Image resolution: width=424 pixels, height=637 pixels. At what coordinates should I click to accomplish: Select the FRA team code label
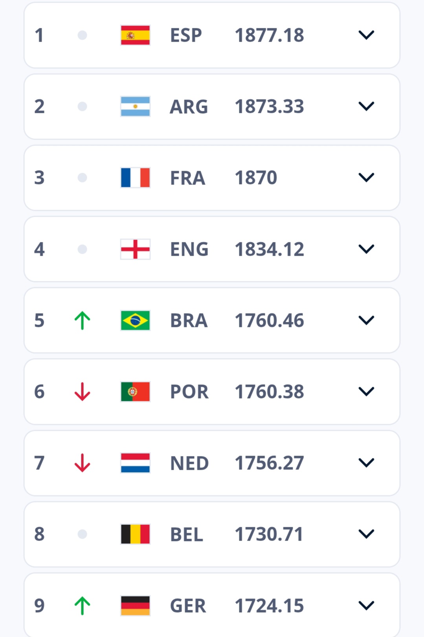point(187,178)
